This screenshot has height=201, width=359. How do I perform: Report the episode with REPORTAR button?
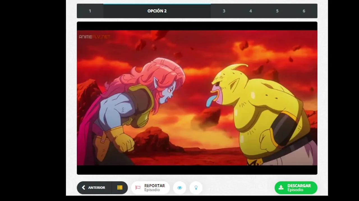[150, 188]
